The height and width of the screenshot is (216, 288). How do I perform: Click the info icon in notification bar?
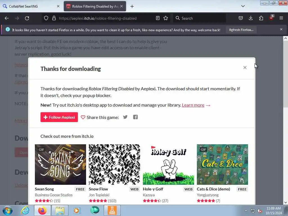tap(8, 29)
